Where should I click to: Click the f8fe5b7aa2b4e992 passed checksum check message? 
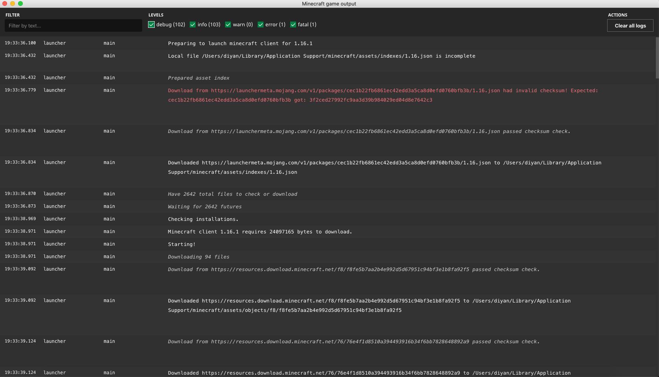354,270
